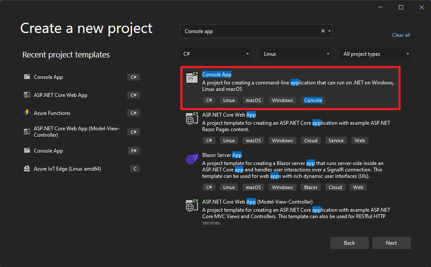Click the Blazor Server App purple icon
431x267 pixels.
[x=192, y=159]
